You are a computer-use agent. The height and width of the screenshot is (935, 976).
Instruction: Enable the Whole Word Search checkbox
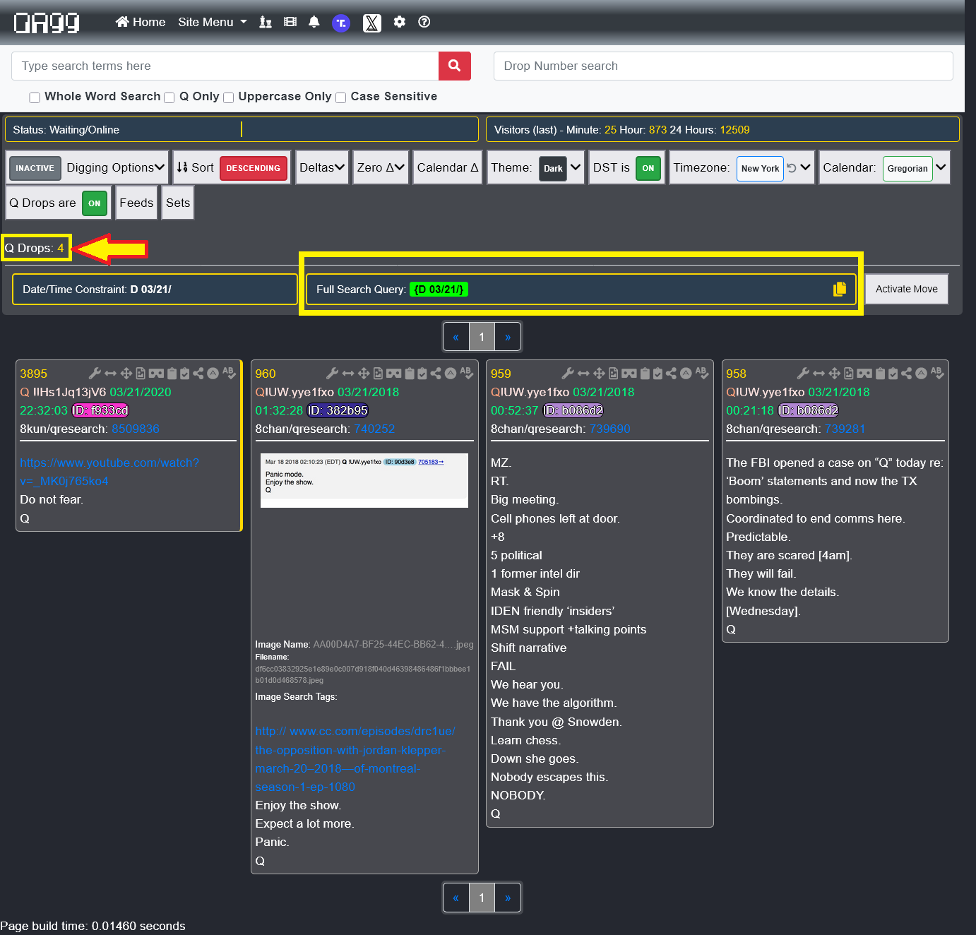pyautogui.click(x=34, y=97)
